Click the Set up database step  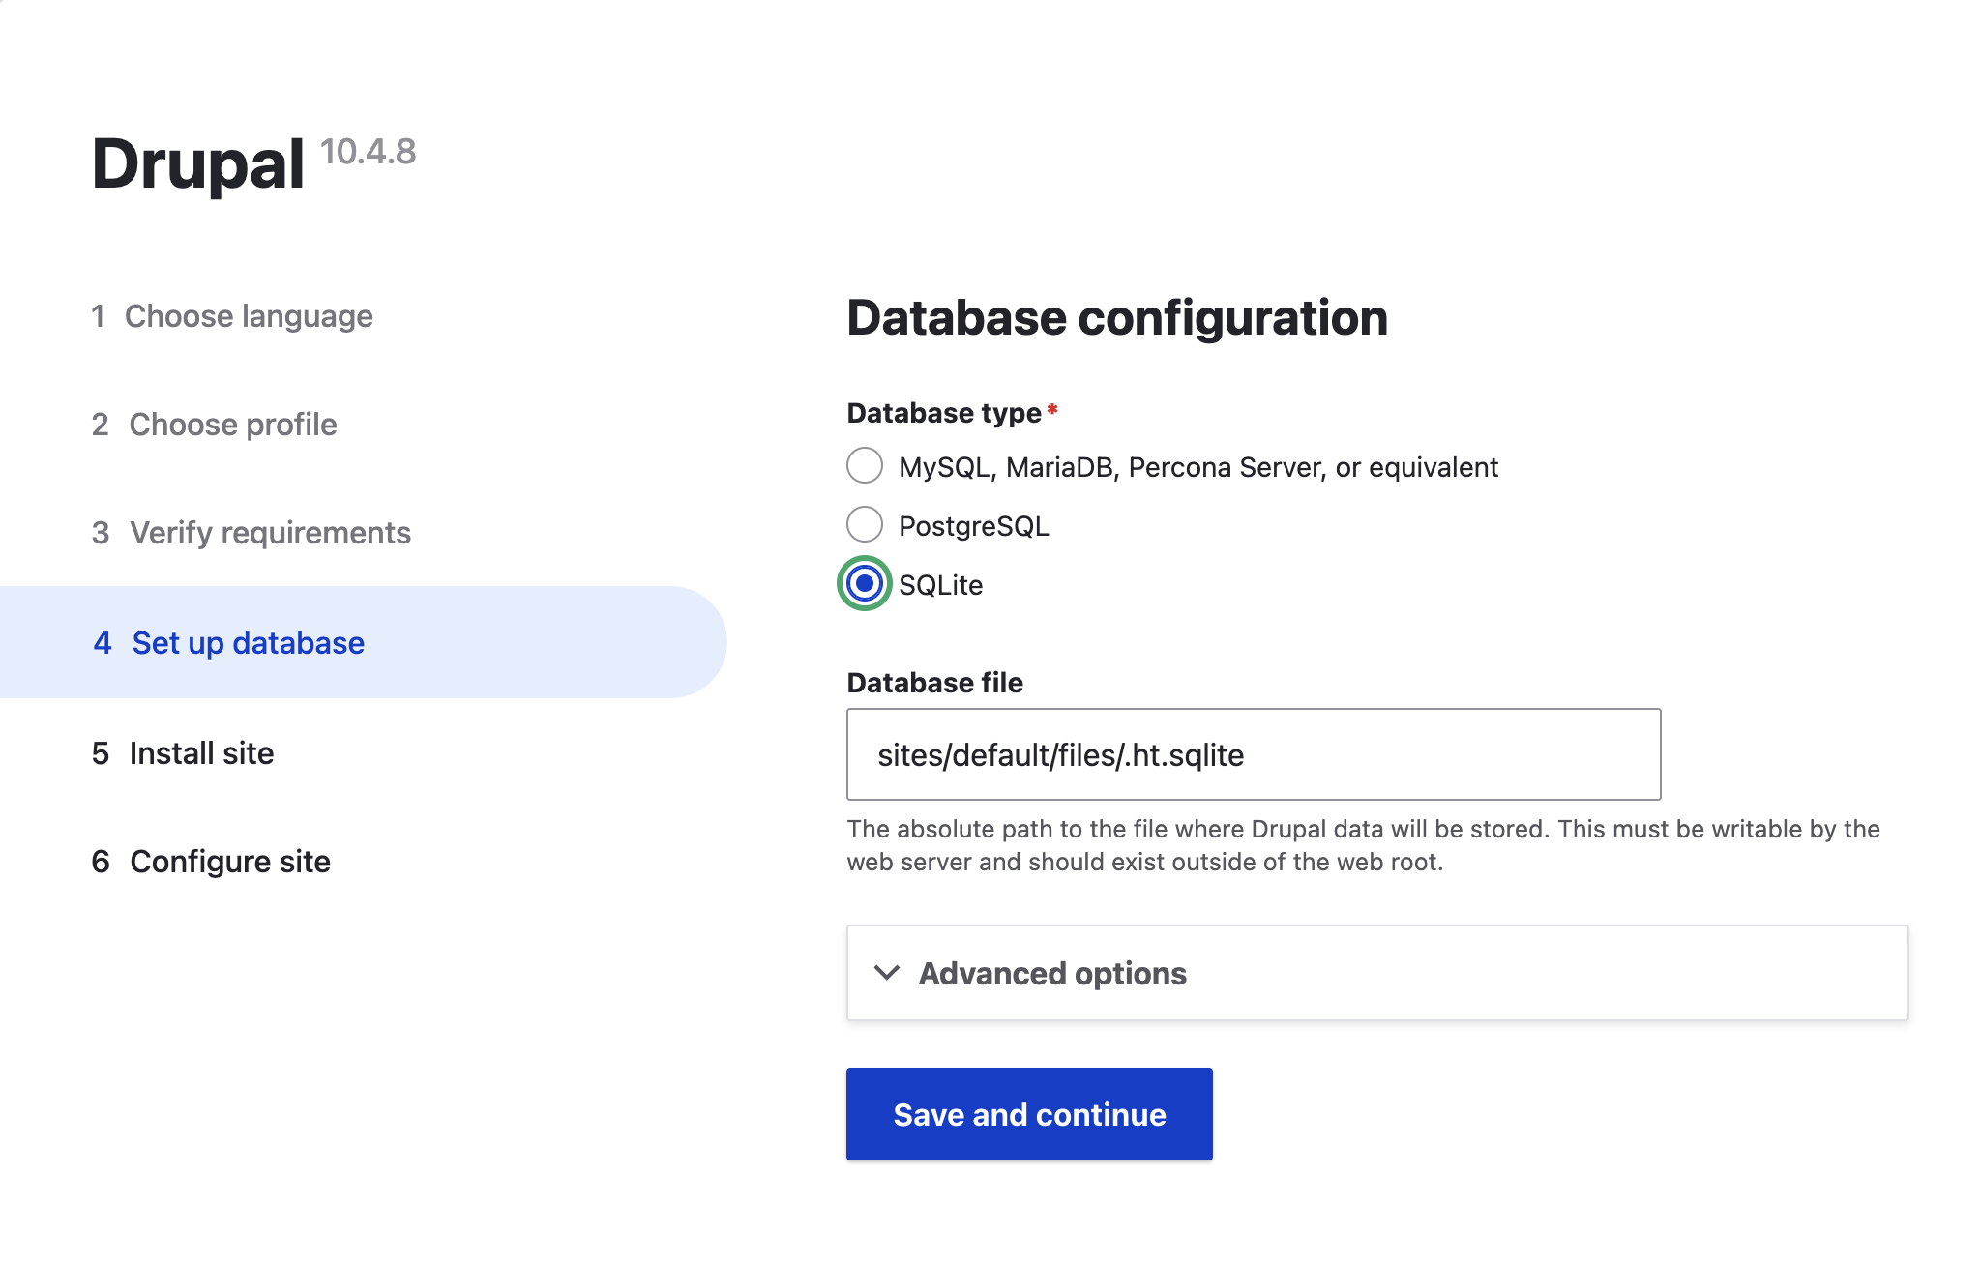[x=363, y=642]
